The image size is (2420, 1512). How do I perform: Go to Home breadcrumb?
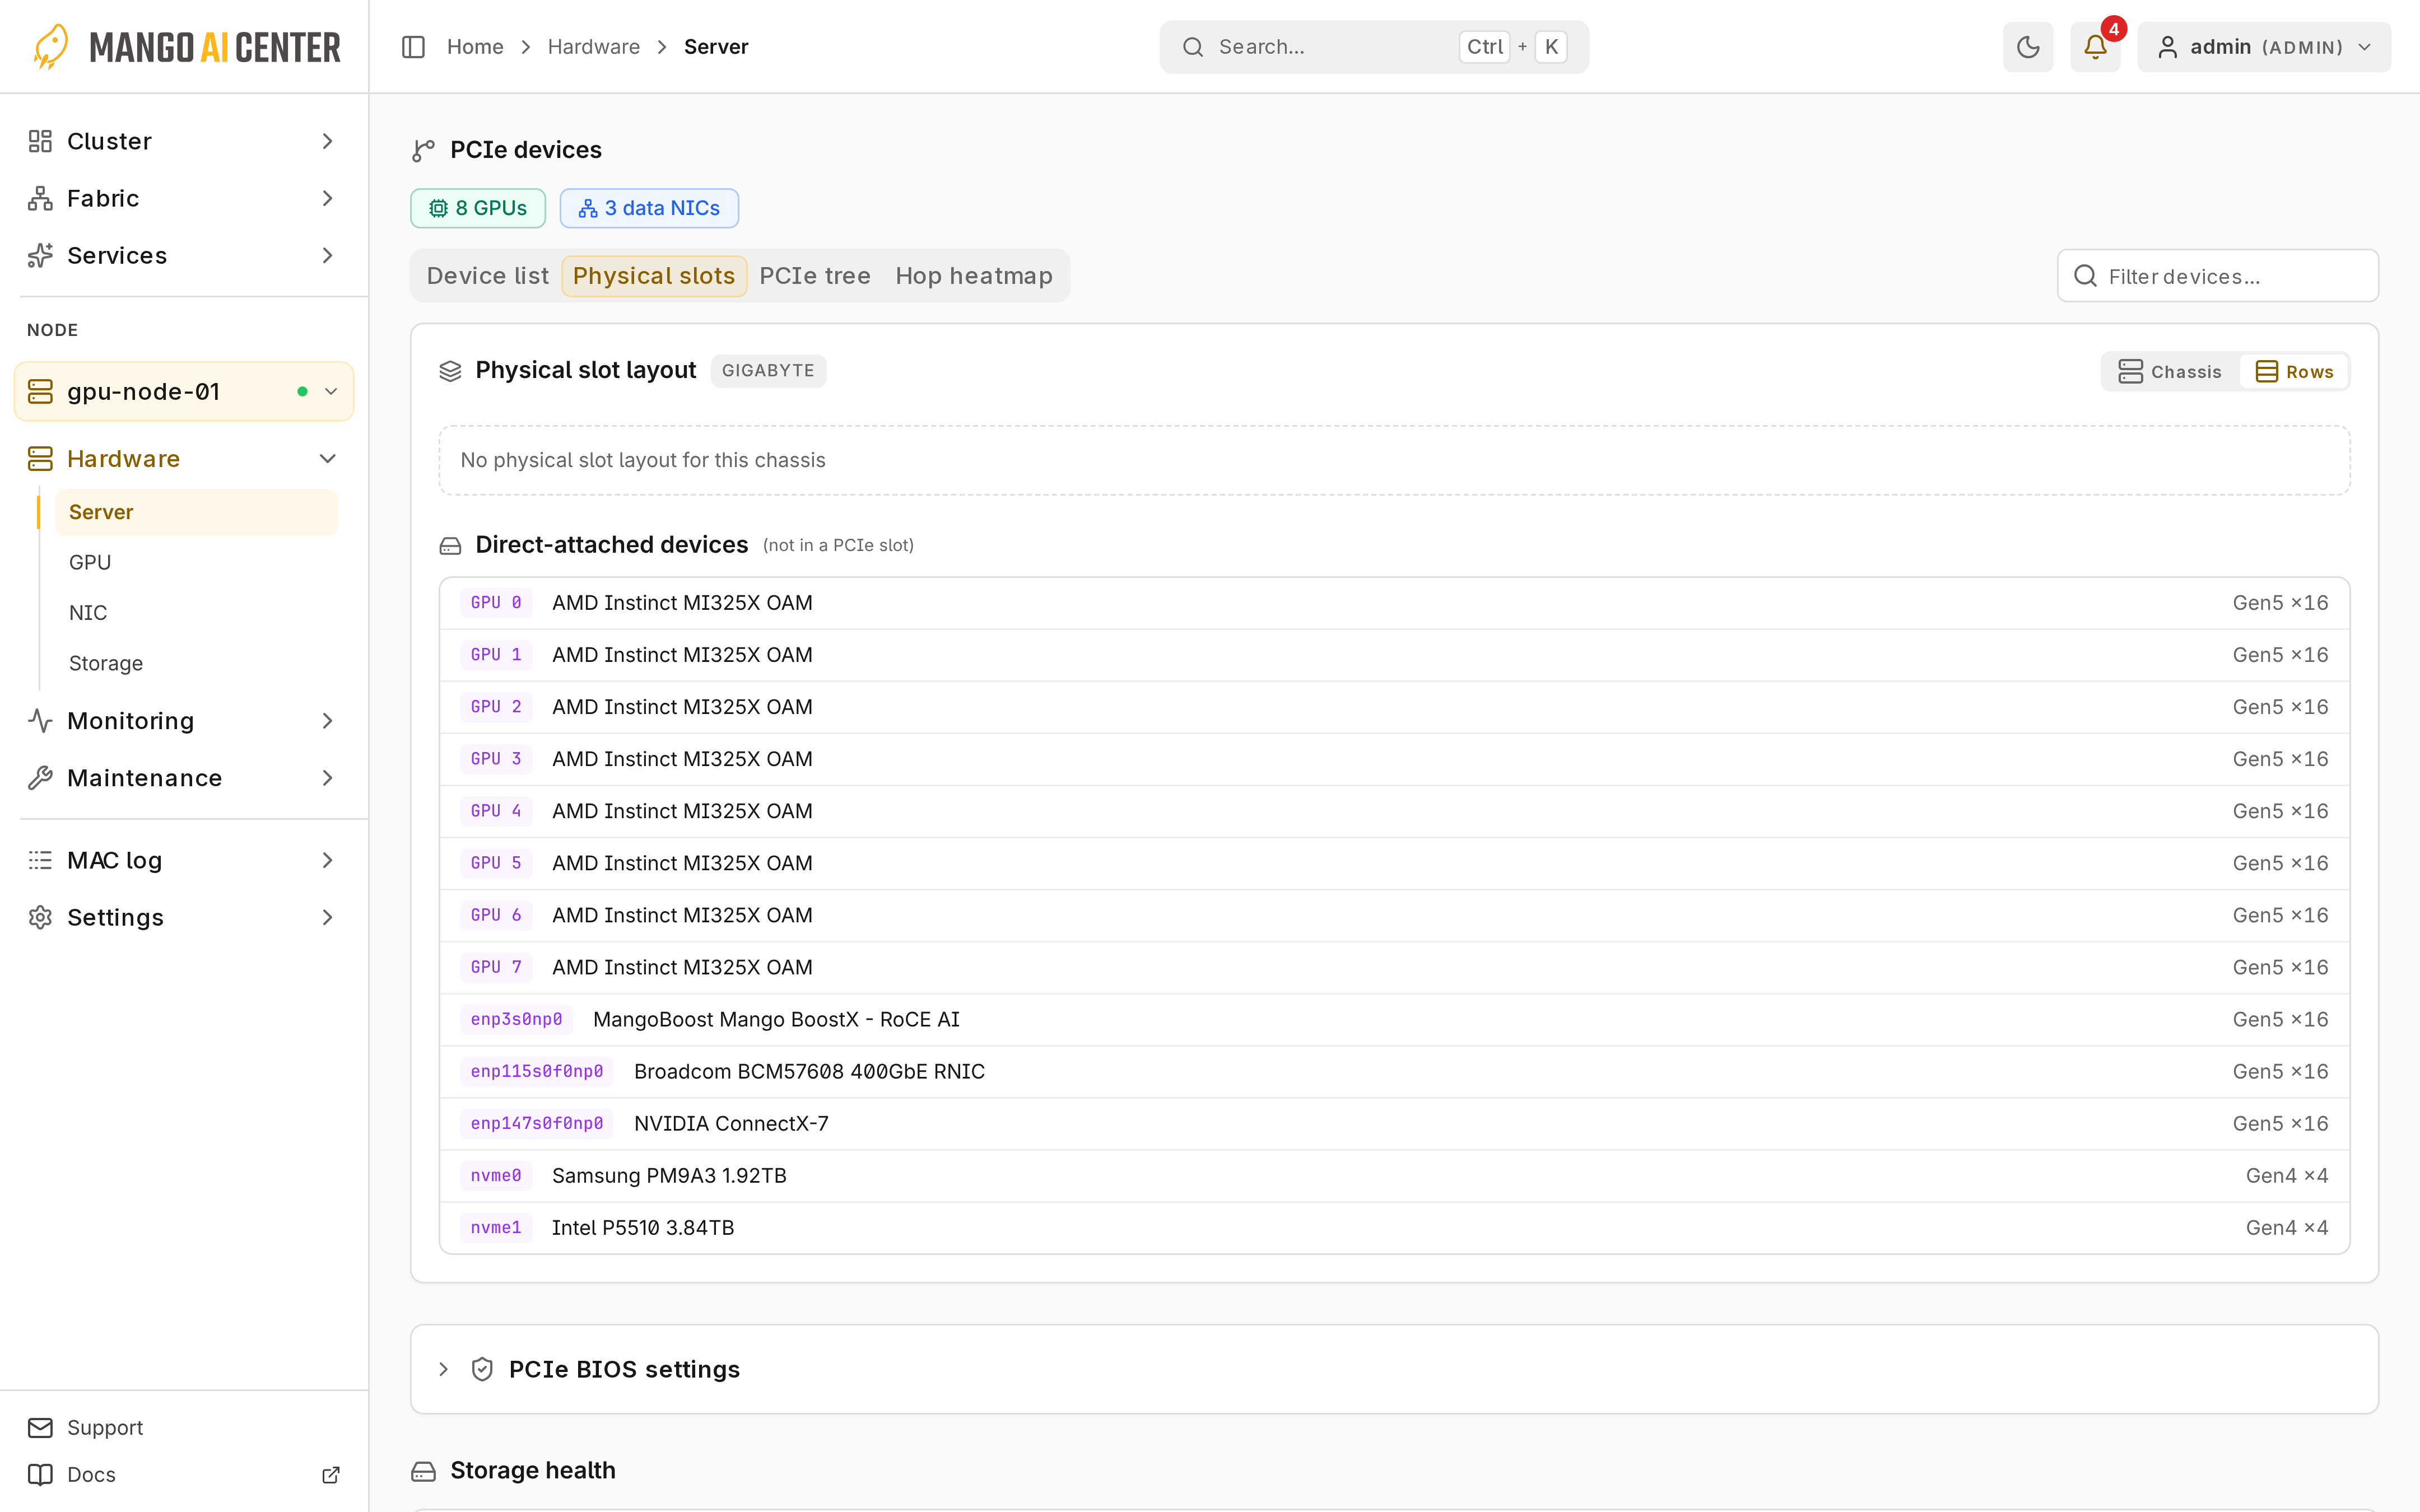[x=474, y=47]
